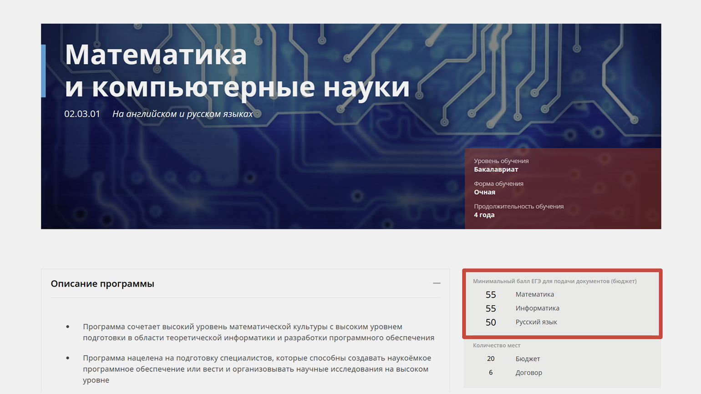Collapse the Описание программы section

pyautogui.click(x=436, y=283)
